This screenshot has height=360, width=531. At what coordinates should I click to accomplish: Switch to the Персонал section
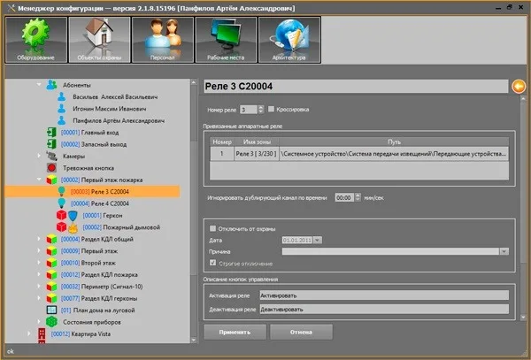[162, 40]
